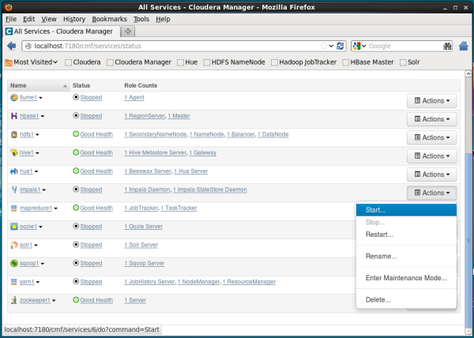This screenshot has height=338, width=474.
Task: Open the Actions dropdown for flume1
Action: [x=431, y=101]
